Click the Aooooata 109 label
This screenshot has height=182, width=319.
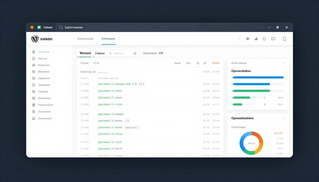153,53
